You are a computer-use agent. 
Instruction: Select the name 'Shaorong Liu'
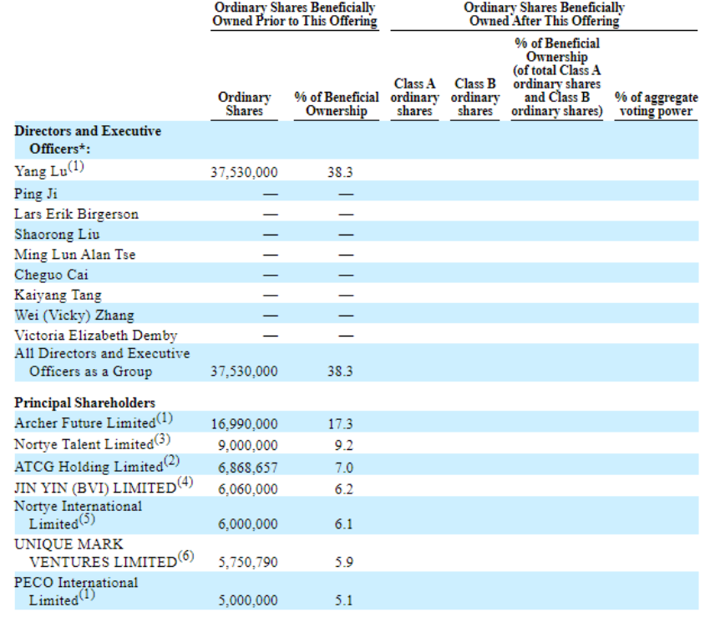pyautogui.click(x=57, y=234)
